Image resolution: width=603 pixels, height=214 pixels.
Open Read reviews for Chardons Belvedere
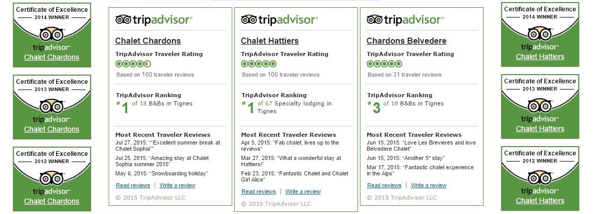click(384, 185)
